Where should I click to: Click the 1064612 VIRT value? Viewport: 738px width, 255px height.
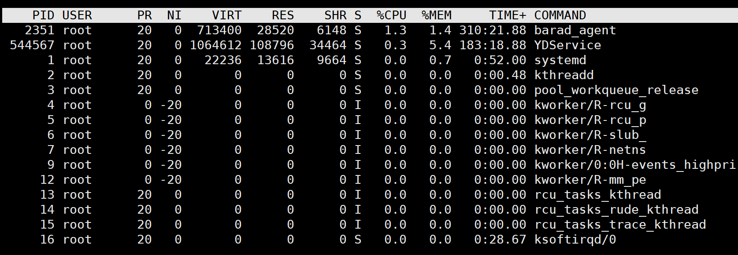[x=216, y=45]
